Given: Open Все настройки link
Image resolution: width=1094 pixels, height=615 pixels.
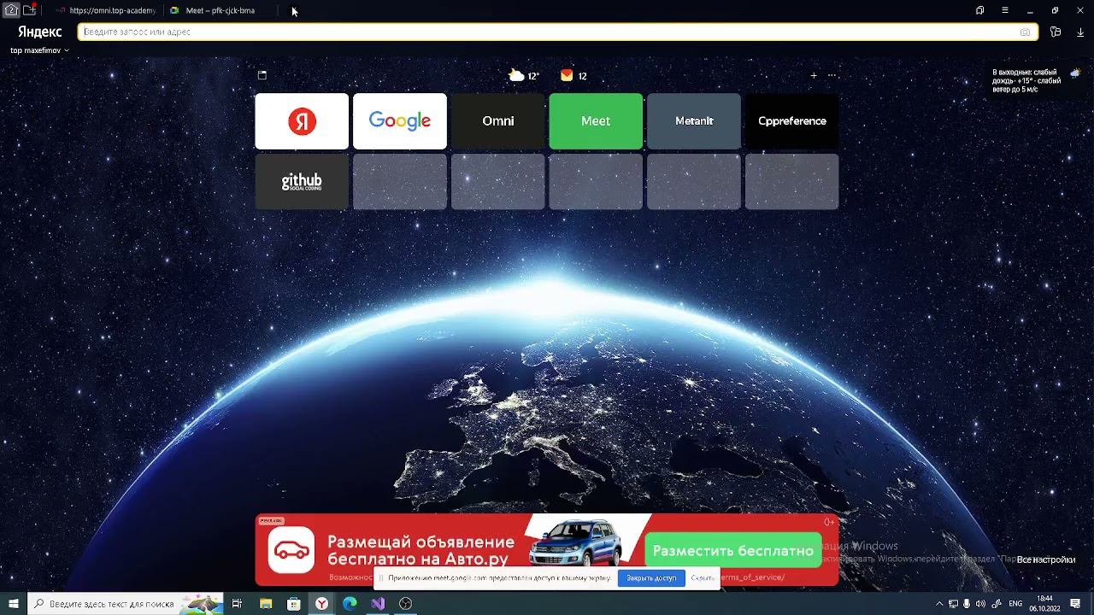Looking at the screenshot, I should (x=1046, y=559).
